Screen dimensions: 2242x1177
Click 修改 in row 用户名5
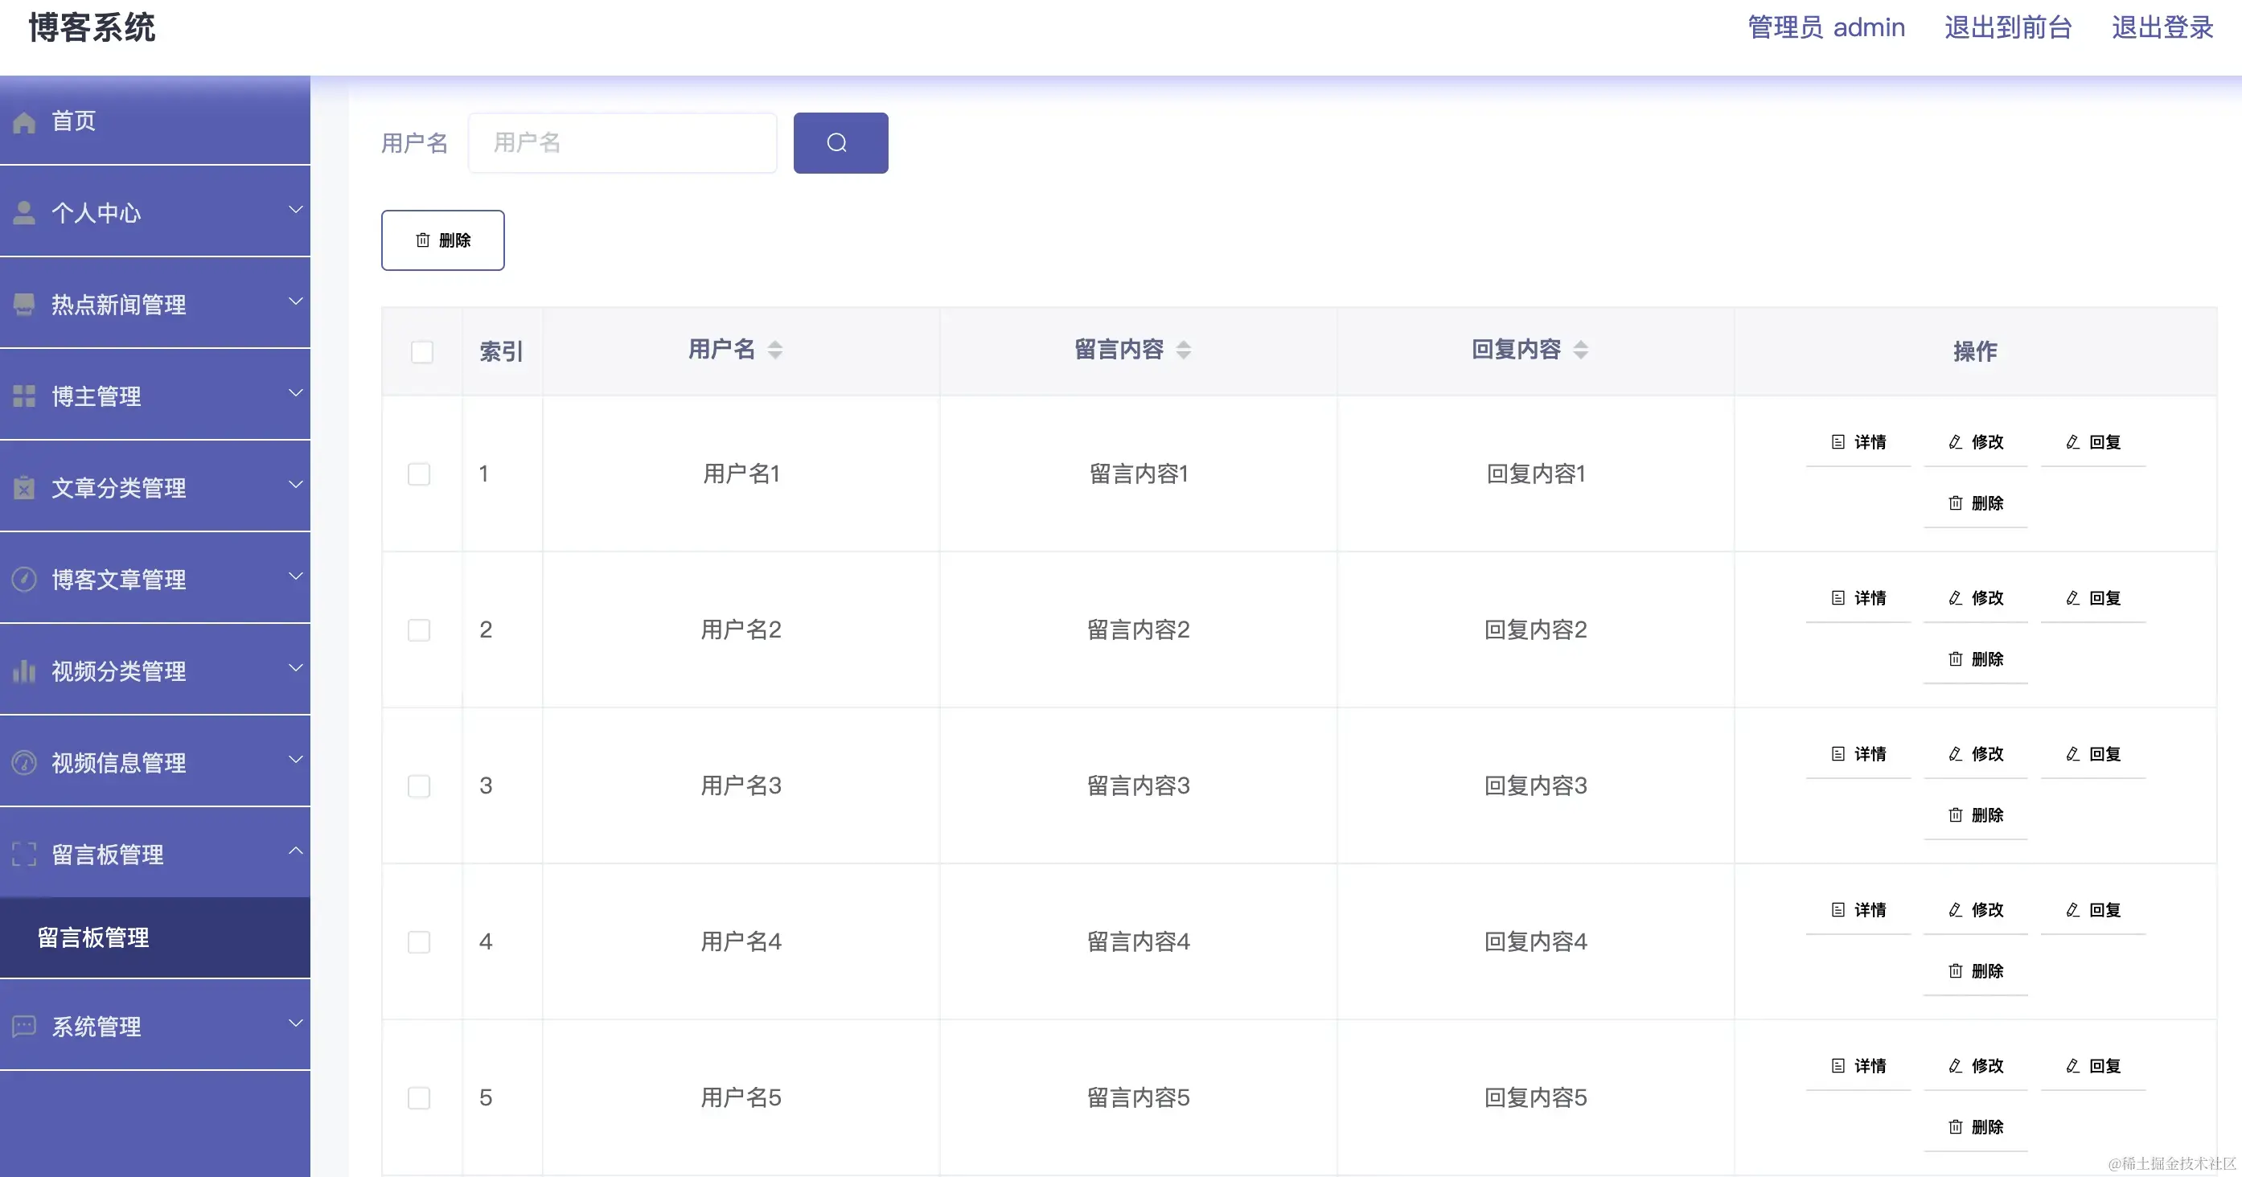(1976, 1065)
